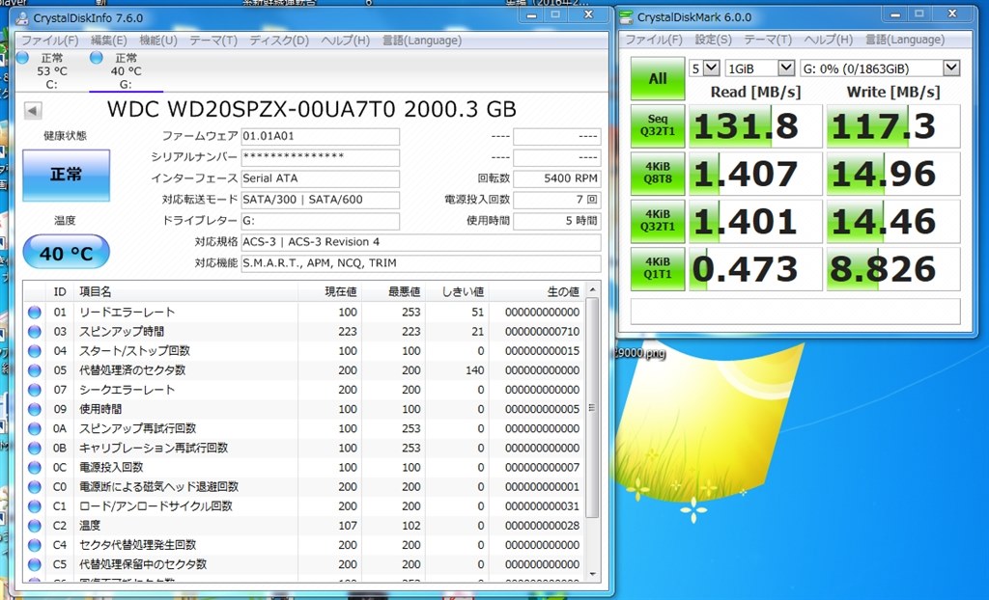The height and width of the screenshot is (600, 989).
Task: Open ヘルプ(H) menu in CrystalDiskInfo
Action: [345, 41]
